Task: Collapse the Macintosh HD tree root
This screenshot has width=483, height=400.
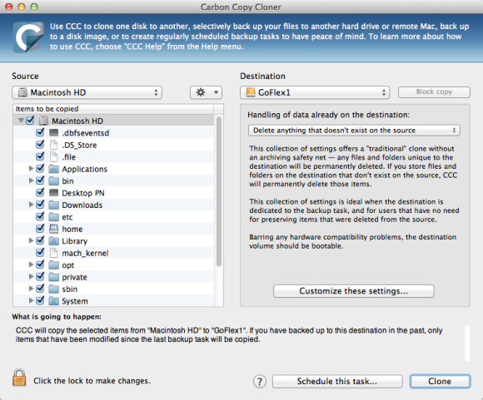Action: tap(21, 121)
